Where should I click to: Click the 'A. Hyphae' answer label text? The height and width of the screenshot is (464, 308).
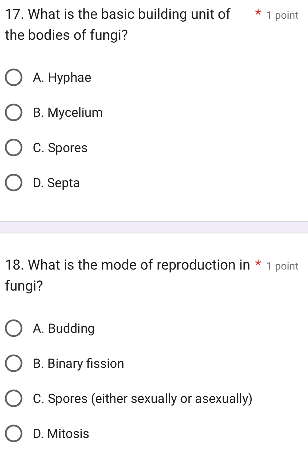click(62, 78)
